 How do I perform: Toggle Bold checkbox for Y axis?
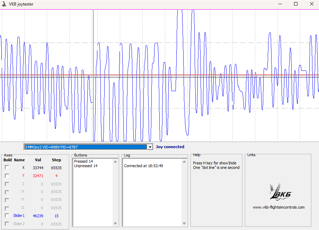pos(7,176)
